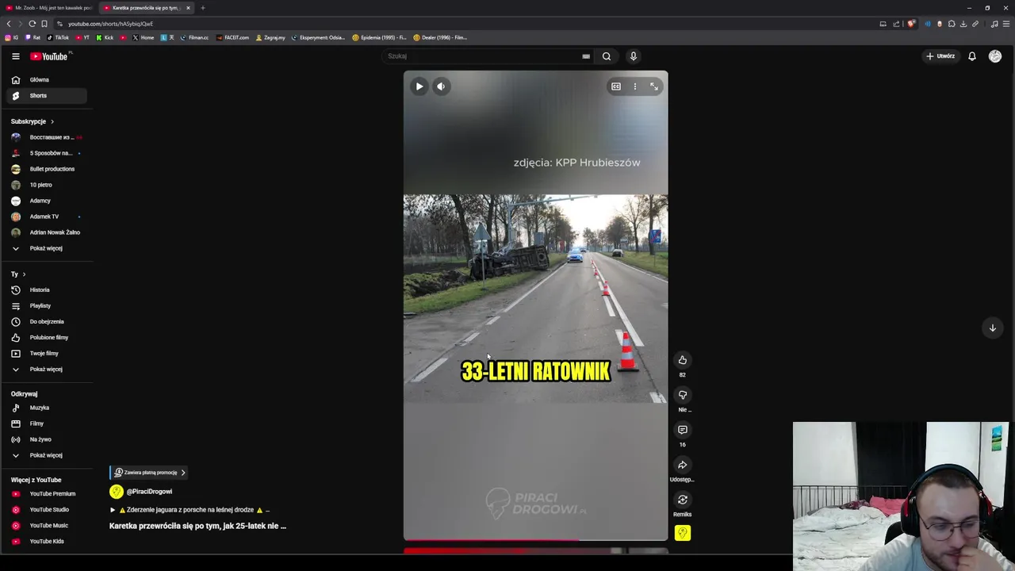Toggle captions on the Short
This screenshot has width=1015, height=571.
(616, 86)
